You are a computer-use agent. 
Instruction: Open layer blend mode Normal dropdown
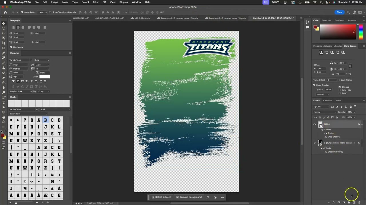point(325,112)
